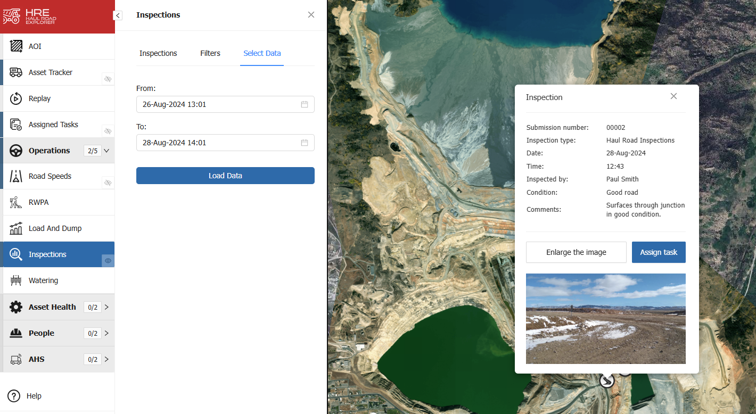Click the Replay circular play icon

[x=16, y=98]
